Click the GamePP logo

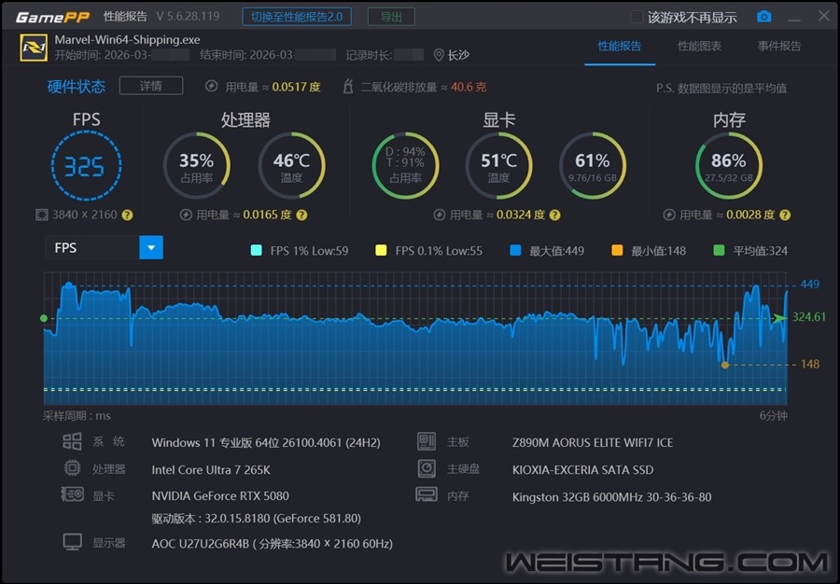[x=52, y=17]
